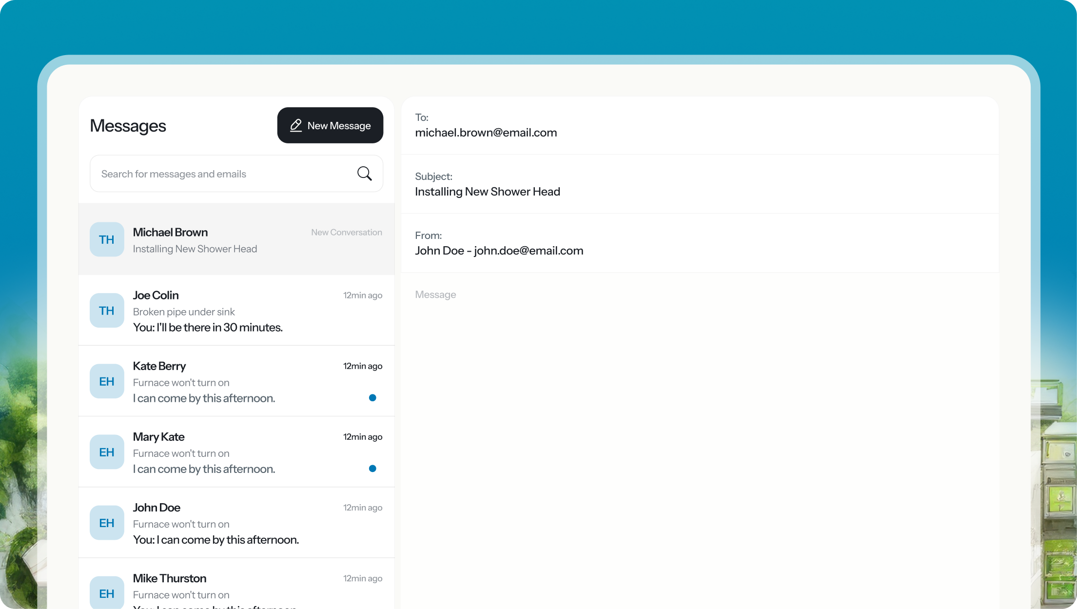Open Kate Berry's EH avatar
The width and height of the screenshot is (1077, 609).
[x=107, y=381]
